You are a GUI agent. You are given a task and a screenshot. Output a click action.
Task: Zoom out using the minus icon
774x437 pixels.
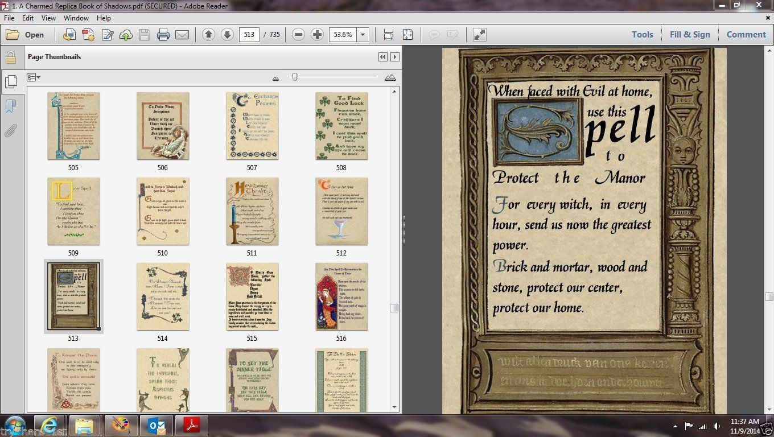pos(298,34)
